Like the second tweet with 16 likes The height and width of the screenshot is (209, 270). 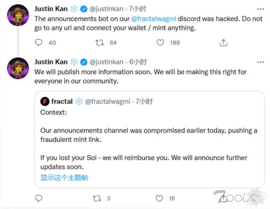tap(159, 198)
